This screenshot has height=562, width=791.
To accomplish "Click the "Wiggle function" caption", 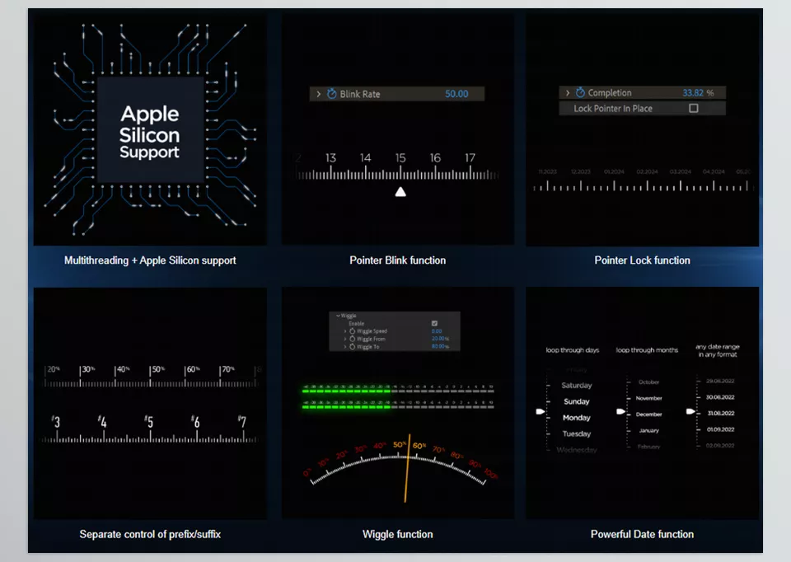I will (x=397, y=534).
